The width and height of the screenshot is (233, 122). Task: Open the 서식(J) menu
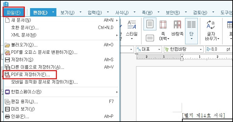coord(122,13)
